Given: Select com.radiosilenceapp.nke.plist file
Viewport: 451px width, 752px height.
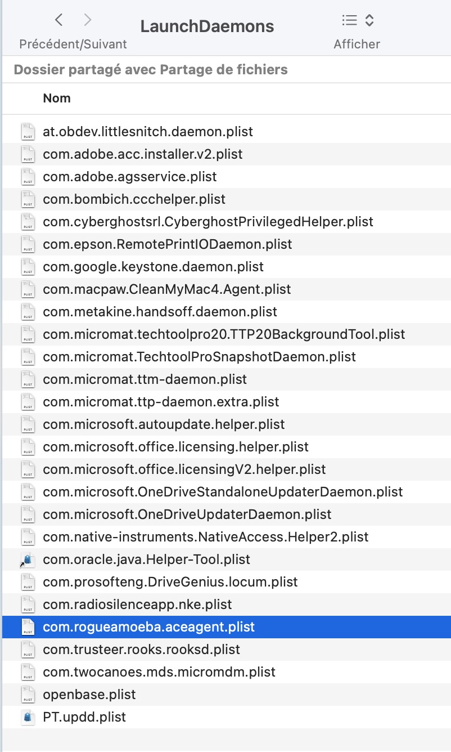Looking at the screenshot, I should pos(137,605).
